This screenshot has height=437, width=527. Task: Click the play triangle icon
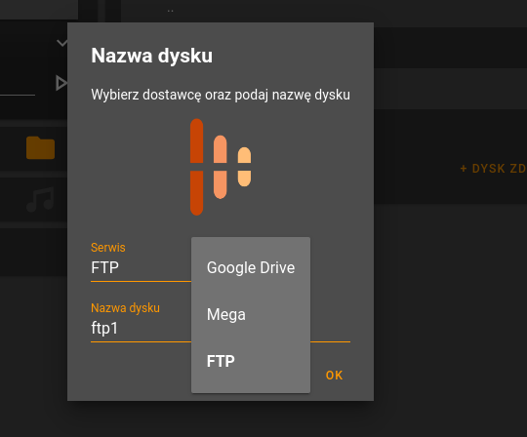[61, 83]
